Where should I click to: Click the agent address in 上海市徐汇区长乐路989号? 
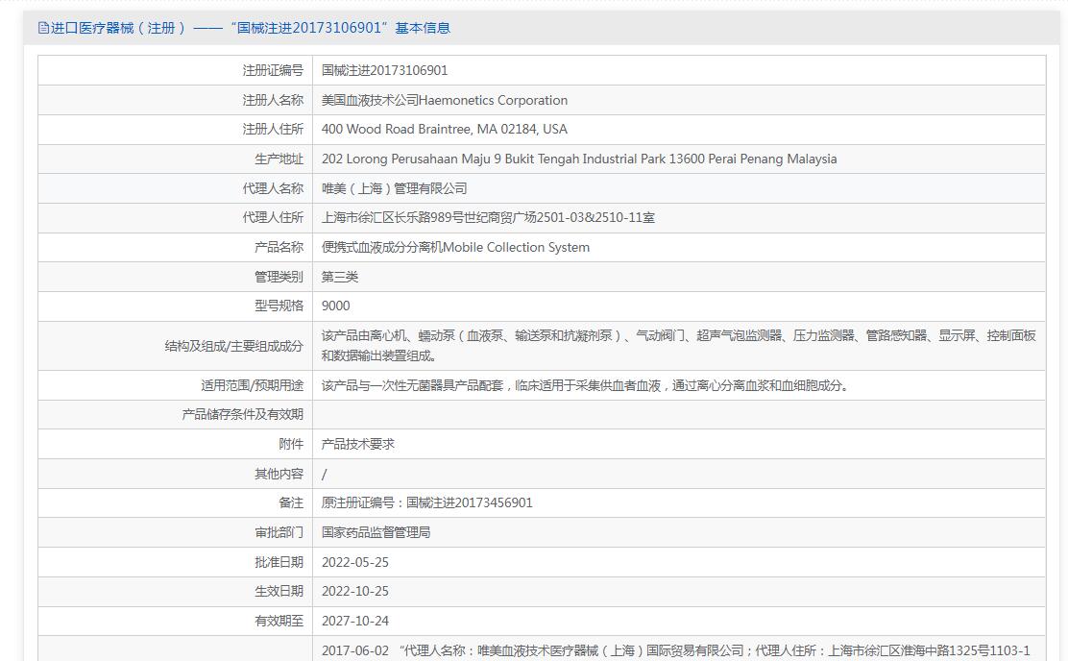[x=488, y=217]
